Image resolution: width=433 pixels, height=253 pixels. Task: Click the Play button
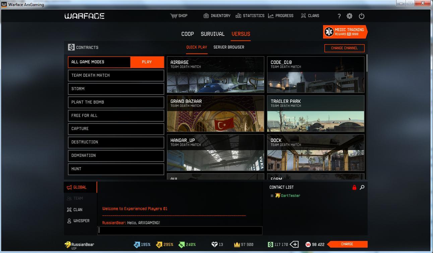(147, 62)
